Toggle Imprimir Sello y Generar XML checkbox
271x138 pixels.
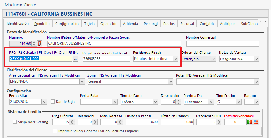(x=56, y=131)
